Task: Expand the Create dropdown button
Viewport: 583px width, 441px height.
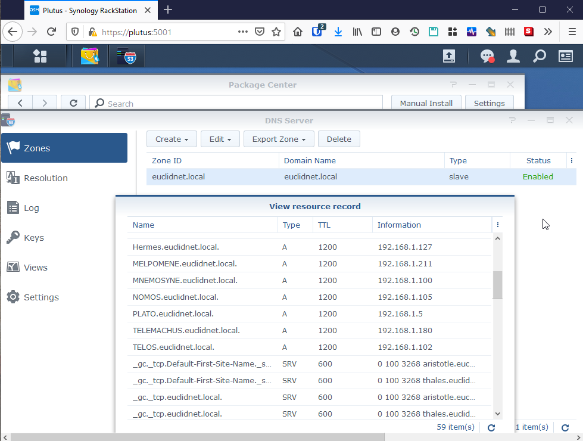Action: pyautogui.click(x=172, y=139)
